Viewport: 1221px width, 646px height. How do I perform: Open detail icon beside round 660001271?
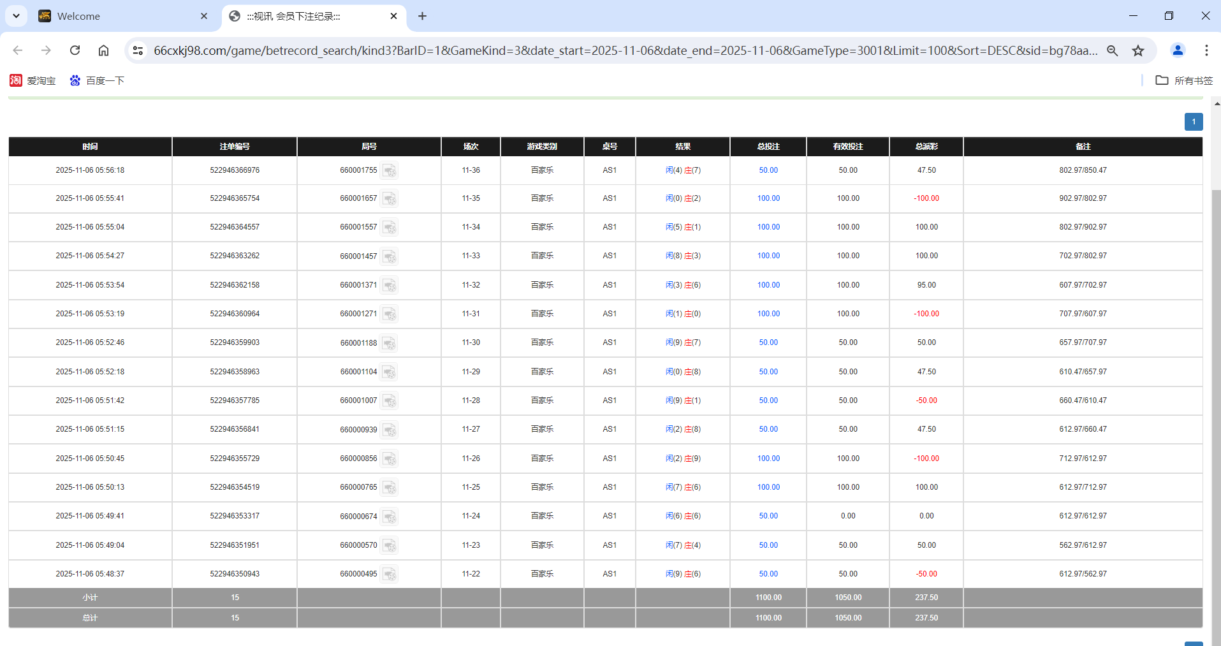(389, 314)
